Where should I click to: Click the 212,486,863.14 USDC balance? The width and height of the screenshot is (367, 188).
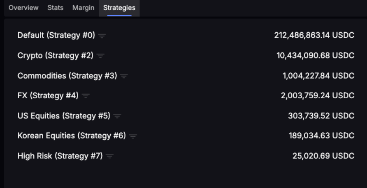314,35
